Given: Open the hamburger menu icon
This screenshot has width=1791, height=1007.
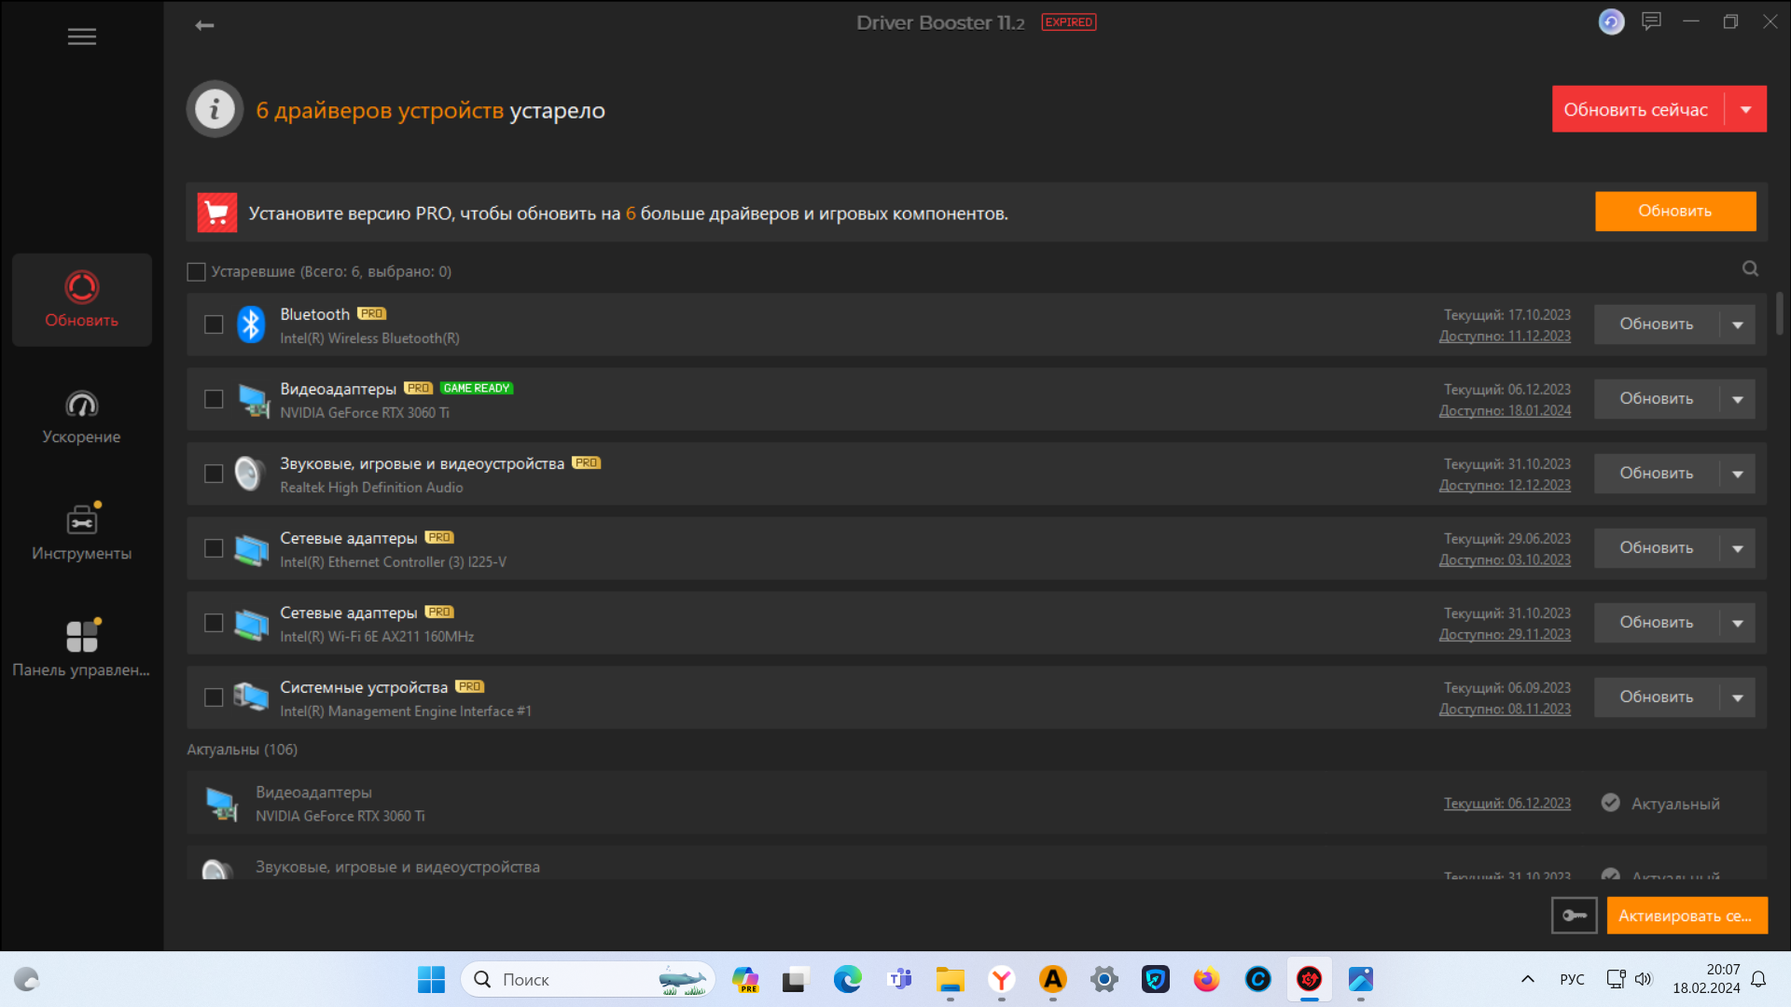Looking at the screenshot, I should tap(81, 36).
